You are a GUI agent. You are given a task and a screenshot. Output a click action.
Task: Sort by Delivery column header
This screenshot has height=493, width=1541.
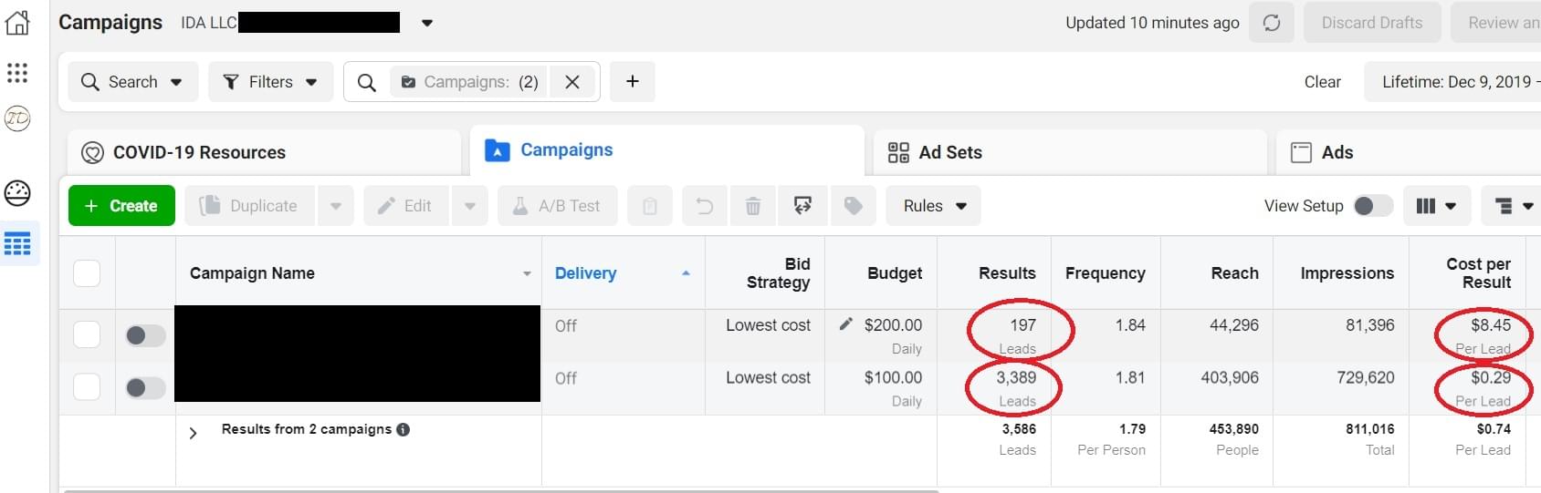pyautogui.click(x=586, y=273)
